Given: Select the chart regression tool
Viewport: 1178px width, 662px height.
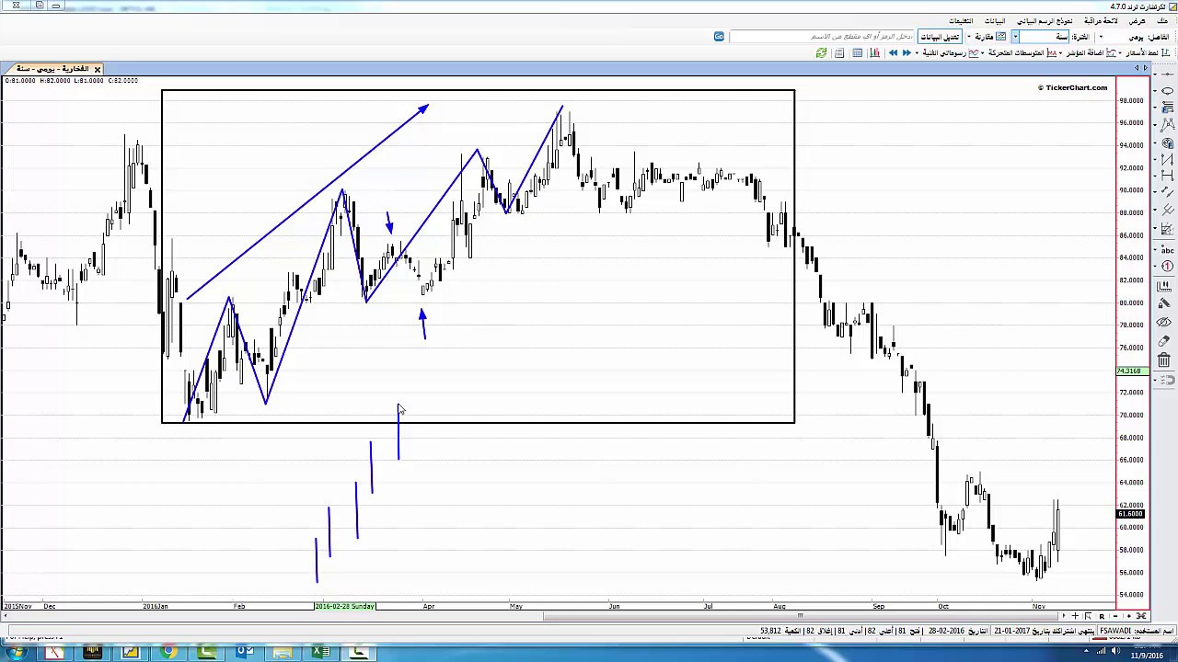Looking at the screenshot, I should 1166,228.
